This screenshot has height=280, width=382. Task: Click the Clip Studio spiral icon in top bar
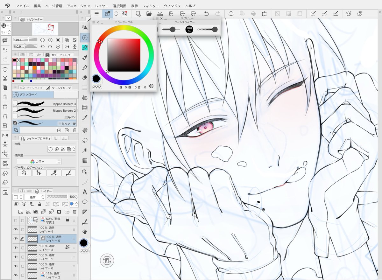tap(124, 14)
